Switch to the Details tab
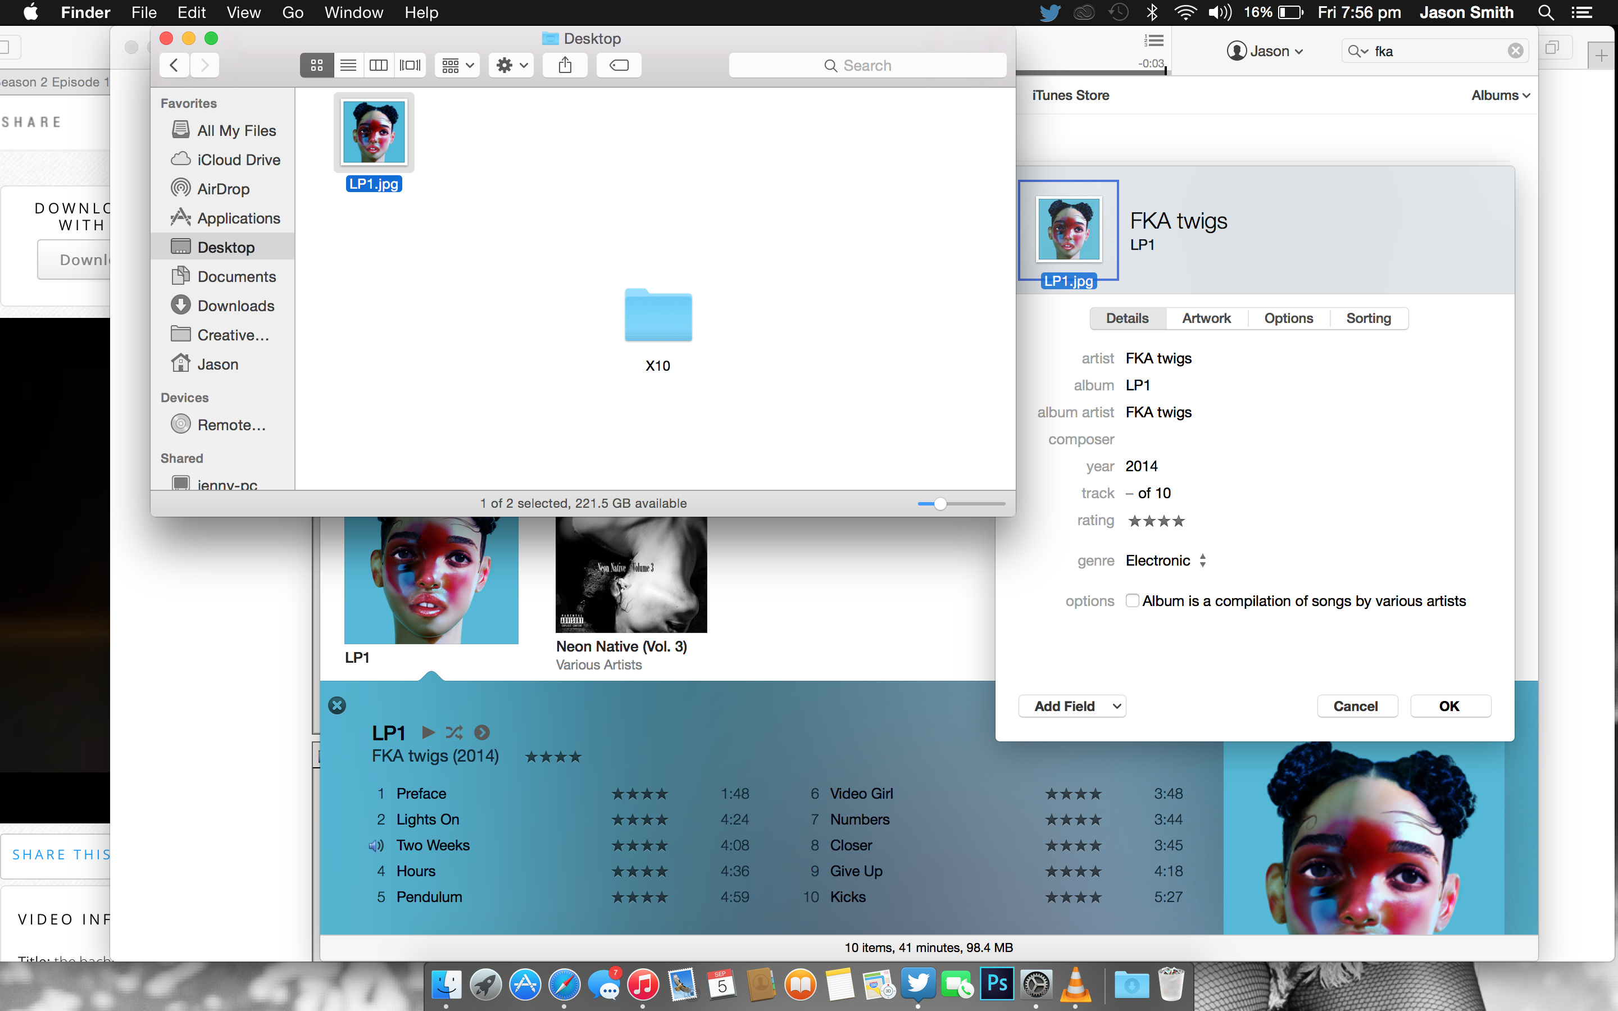 click(1127, 318)
